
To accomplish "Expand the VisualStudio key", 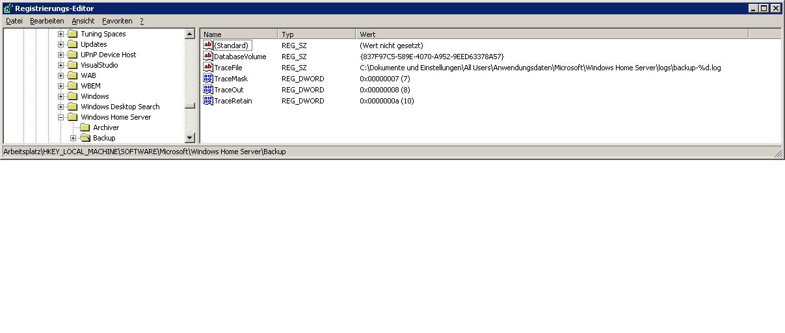I will click(x=61, y=65).
